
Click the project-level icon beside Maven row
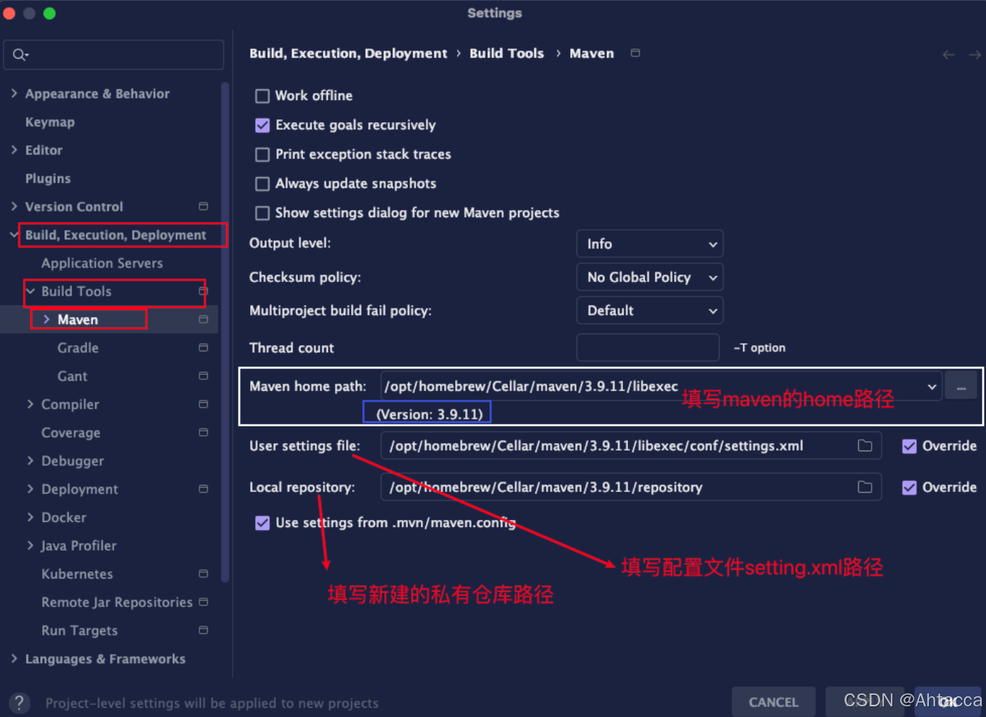204,319
